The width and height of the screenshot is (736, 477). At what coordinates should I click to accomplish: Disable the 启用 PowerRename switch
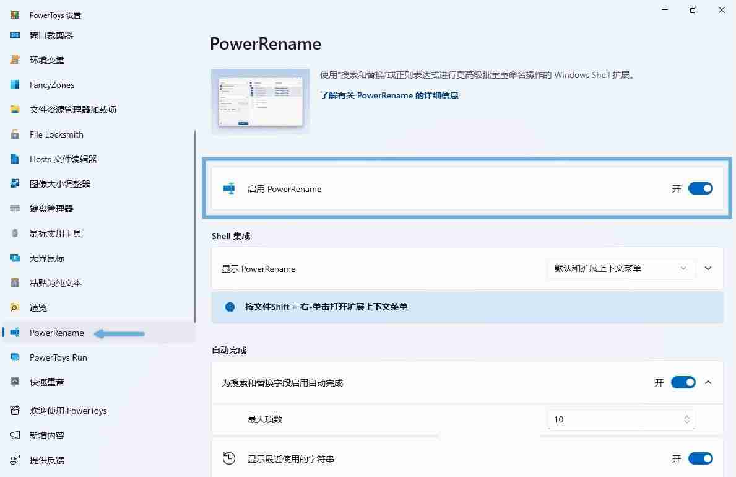tap(700, 188)
